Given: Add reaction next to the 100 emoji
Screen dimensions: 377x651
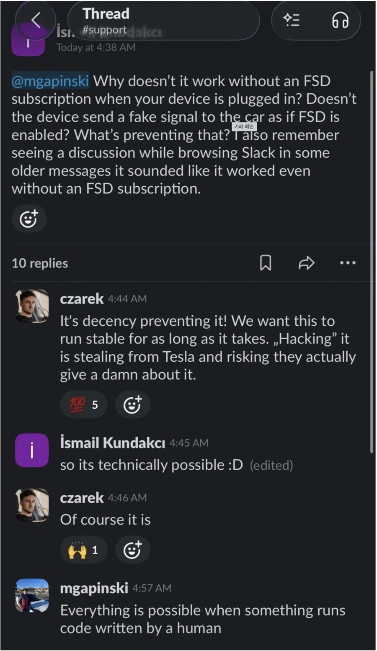Looking at the screenshot, I should [x=132, y=404].
